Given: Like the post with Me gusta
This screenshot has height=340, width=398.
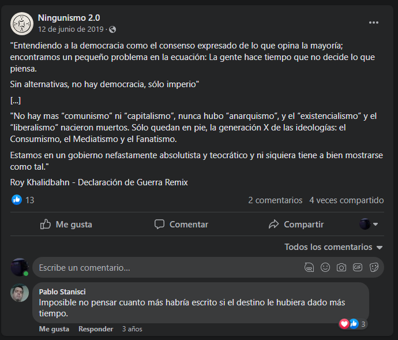Looking at the screenshot, I should [x=66, y=225].
